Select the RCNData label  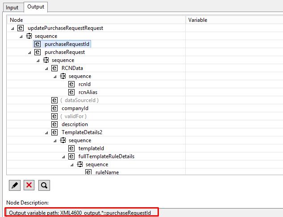coord(72,68)
